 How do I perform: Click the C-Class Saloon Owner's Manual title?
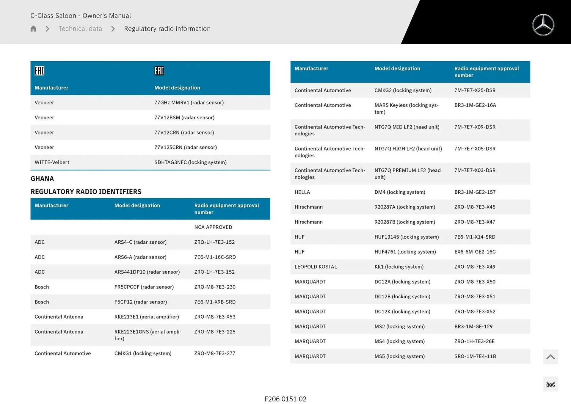[81, 15]
